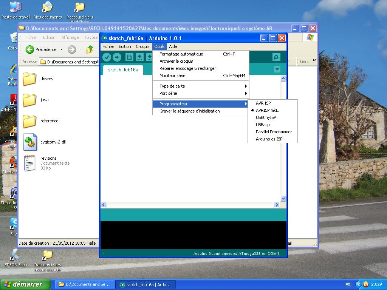The image size is (387, 290).
Task: Click the Explorer Up folder icon
Action: 90,49
